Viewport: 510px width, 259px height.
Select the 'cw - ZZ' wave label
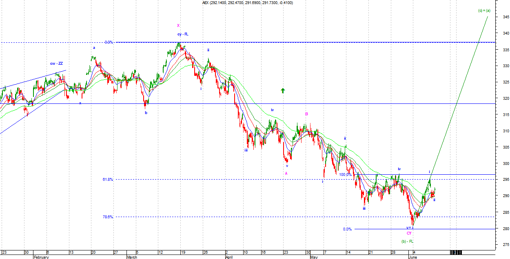pos(56,64)
